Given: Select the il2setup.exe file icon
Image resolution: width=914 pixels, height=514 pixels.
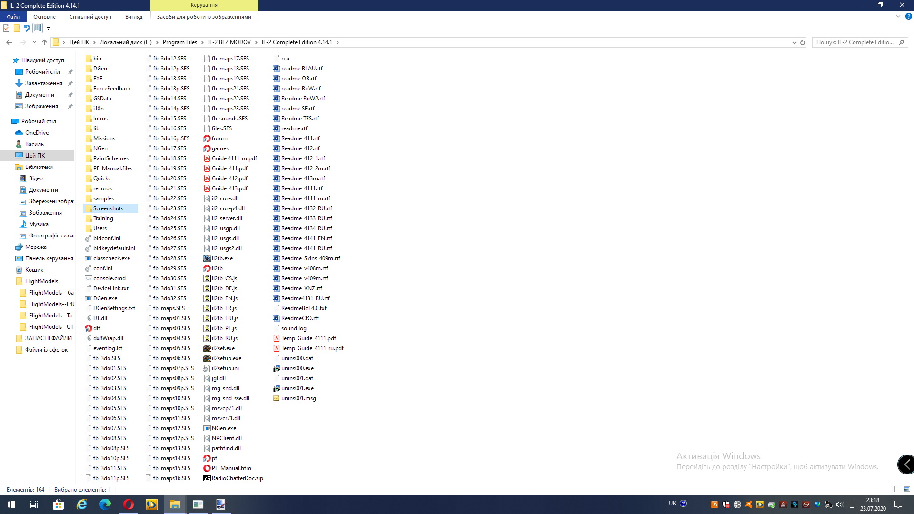Looking at the screenshot, I should [x=207, y=358].
